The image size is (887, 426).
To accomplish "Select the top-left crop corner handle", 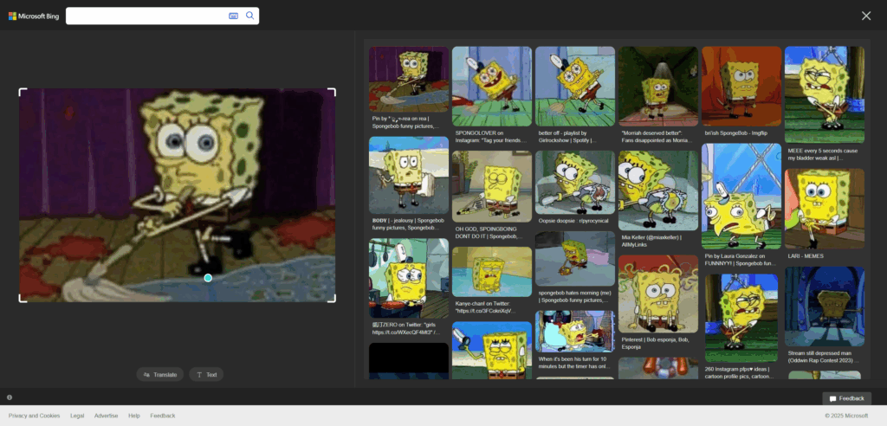I will 23,92.
